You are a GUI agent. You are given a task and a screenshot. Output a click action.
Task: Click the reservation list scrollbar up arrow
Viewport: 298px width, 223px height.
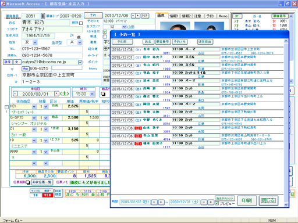286,41
